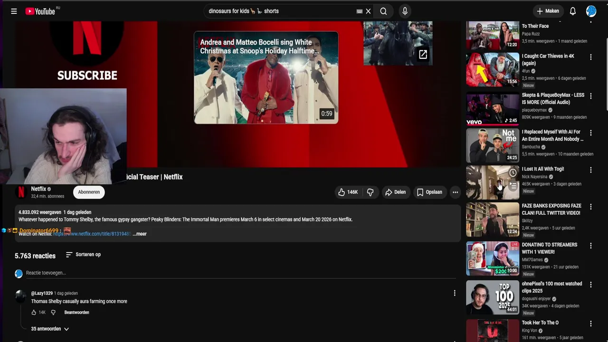This screenshot has width=608, height=342.
Task: Open the Netflix channel avatar
Action: [x=21, y=192]
